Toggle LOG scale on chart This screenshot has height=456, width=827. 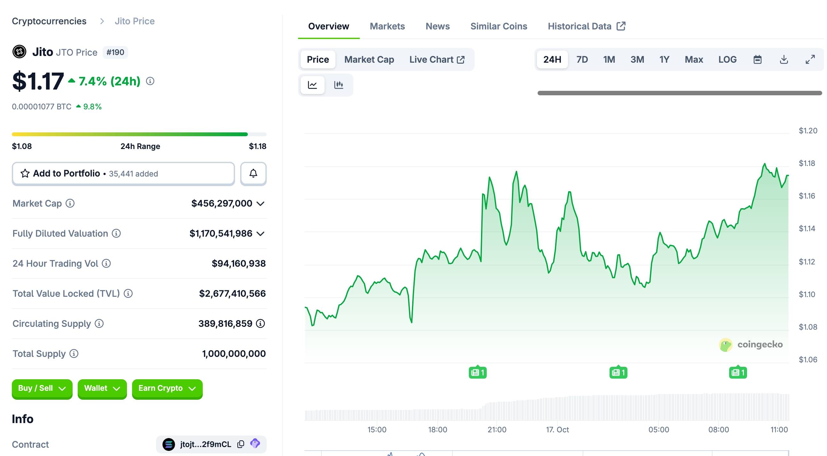pos(727,59)
